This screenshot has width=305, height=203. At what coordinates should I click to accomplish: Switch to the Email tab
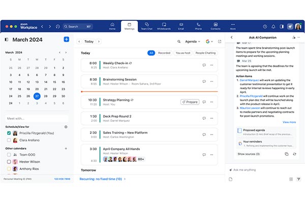[181, 25]
